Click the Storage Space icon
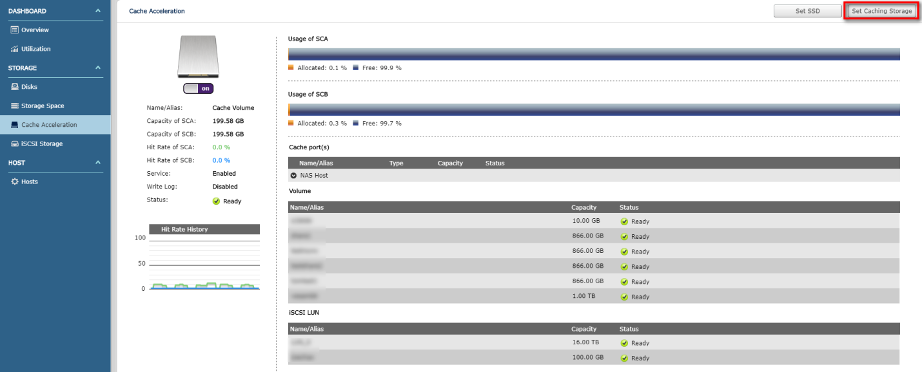The width and height of the screenshot is (922, 372). 14,106
